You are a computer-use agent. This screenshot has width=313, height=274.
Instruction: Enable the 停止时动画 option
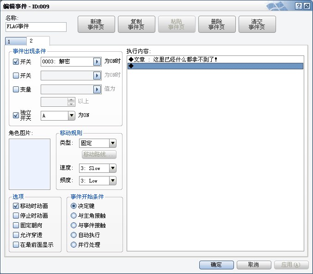click(16, 215)
